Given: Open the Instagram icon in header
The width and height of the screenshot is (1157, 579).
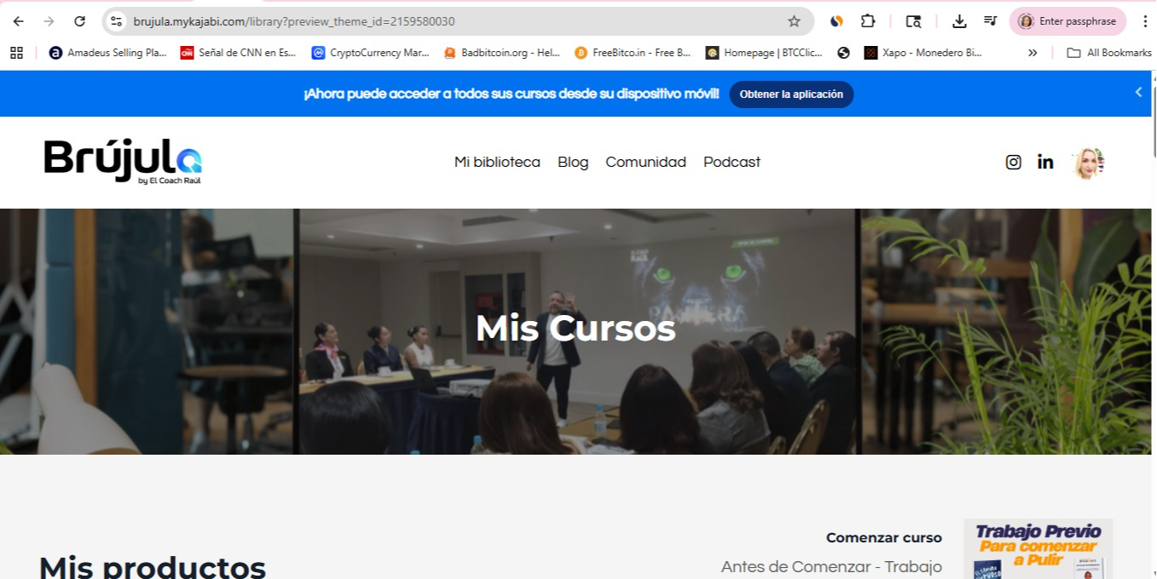Looking at the screenshot, I should click(1013, 162).
